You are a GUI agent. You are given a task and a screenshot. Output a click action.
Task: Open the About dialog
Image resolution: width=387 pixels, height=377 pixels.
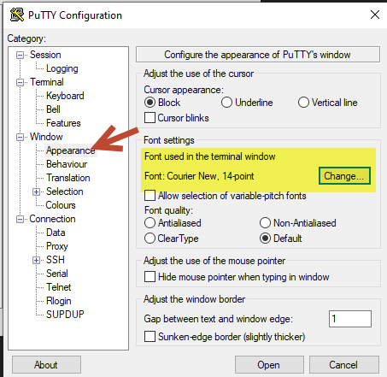[46, 365]
